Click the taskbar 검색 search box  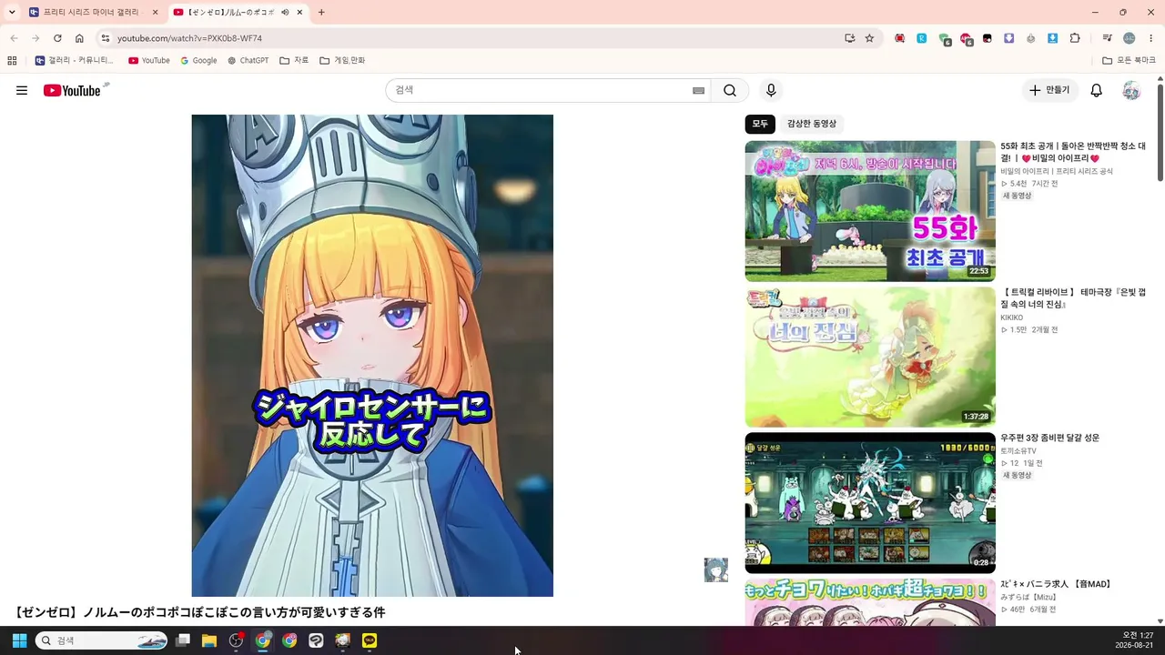point(101,640)
